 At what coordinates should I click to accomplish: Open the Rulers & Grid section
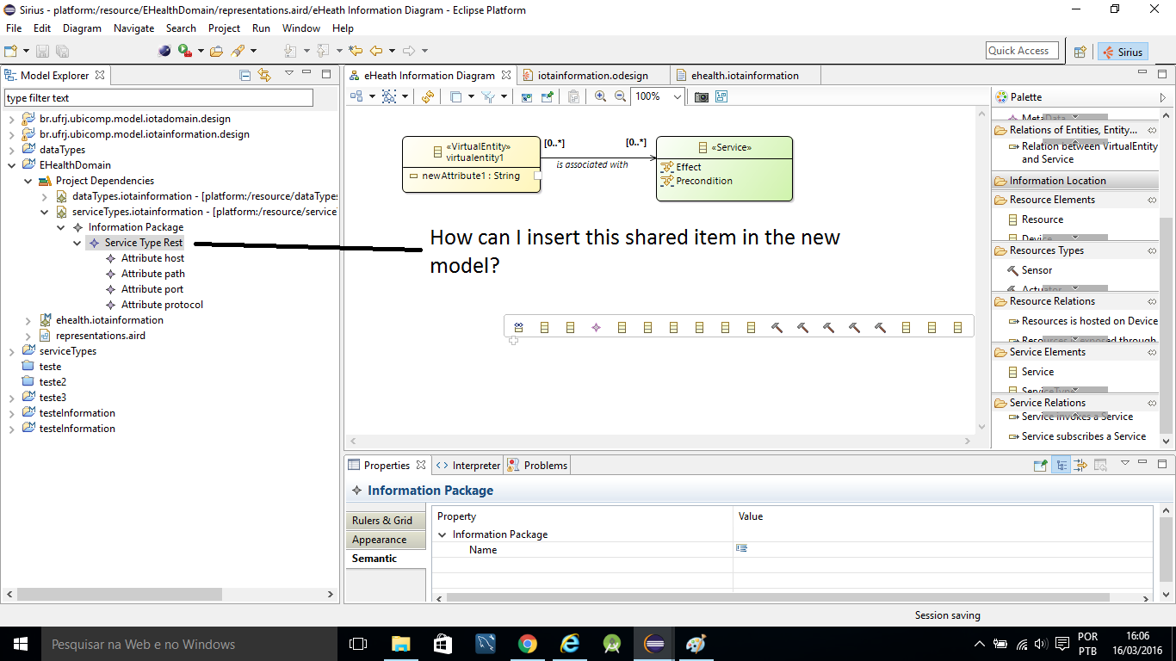382,521
